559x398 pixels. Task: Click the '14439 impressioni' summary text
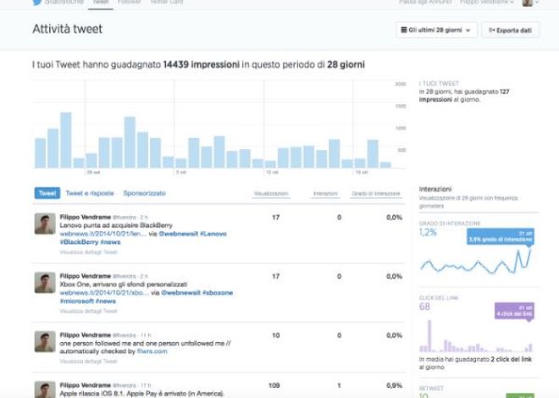click(202, 64)
